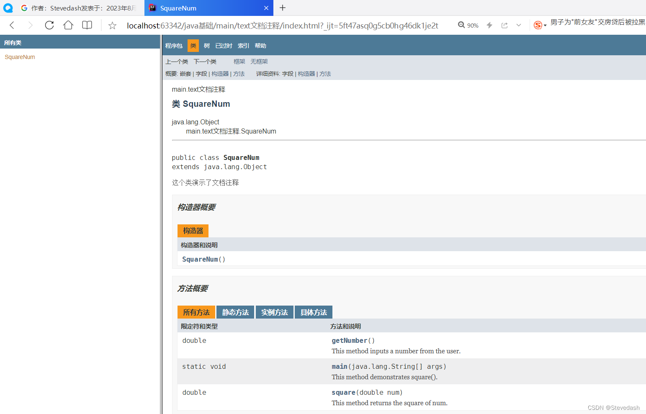Click the 上一个类 text
Viewport: 646px width, 414px height.
[x=177, y=62]
